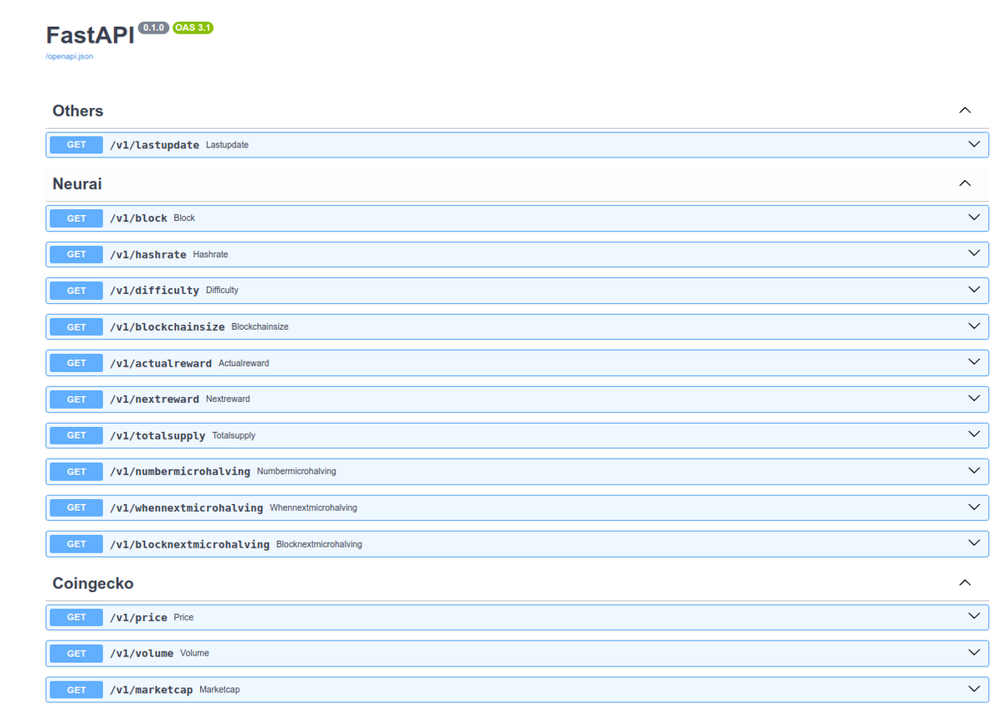Select the /v1/totalsupply path text

pyautogui.click(x=157, y=435)
